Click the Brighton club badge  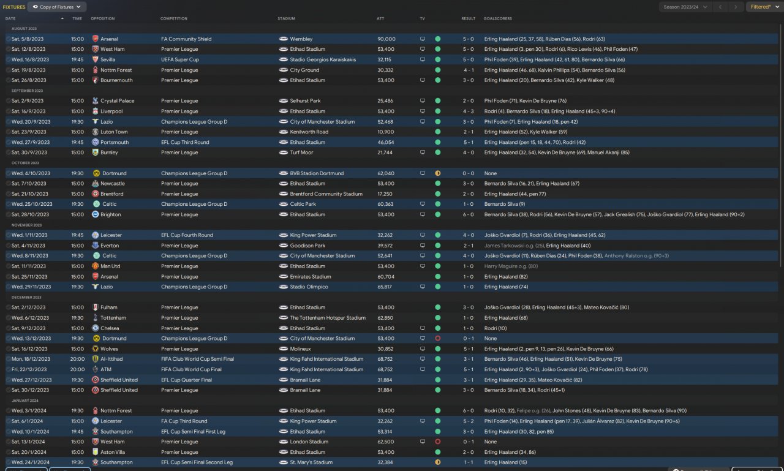(x=95, y=214)
